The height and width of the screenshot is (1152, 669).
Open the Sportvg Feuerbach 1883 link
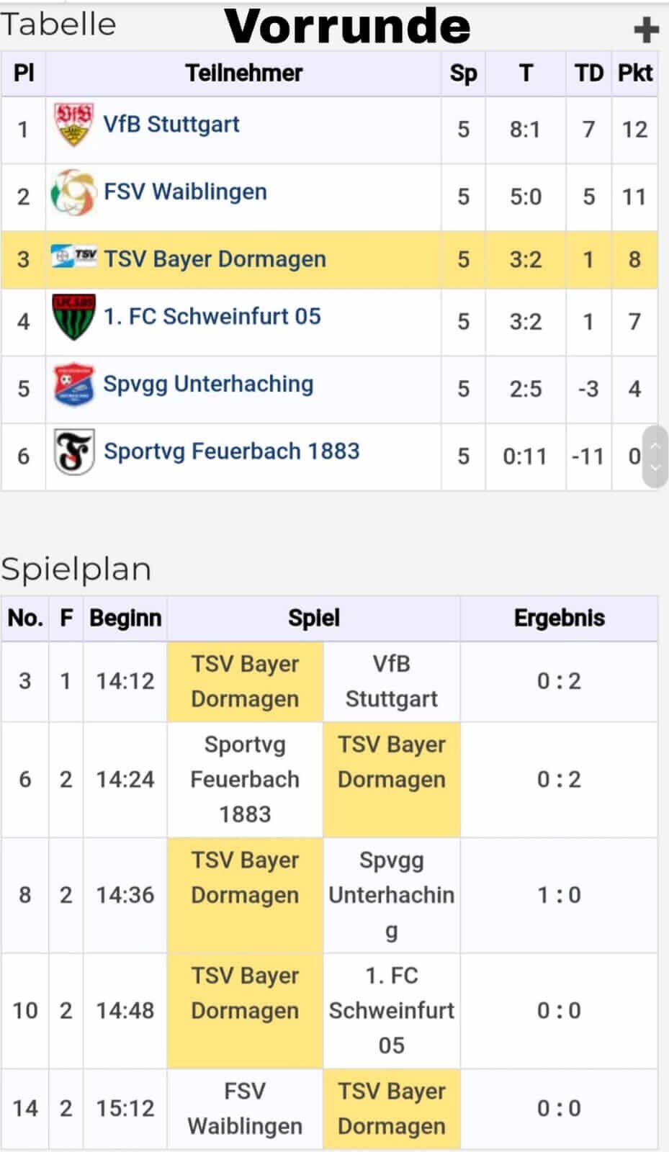point(231,451)
